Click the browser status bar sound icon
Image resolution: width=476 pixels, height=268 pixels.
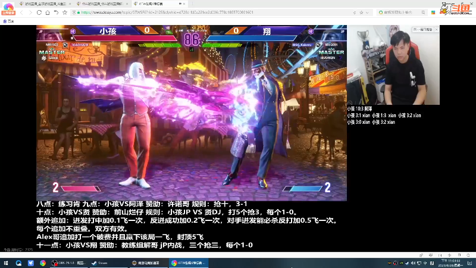click(450, 255)
